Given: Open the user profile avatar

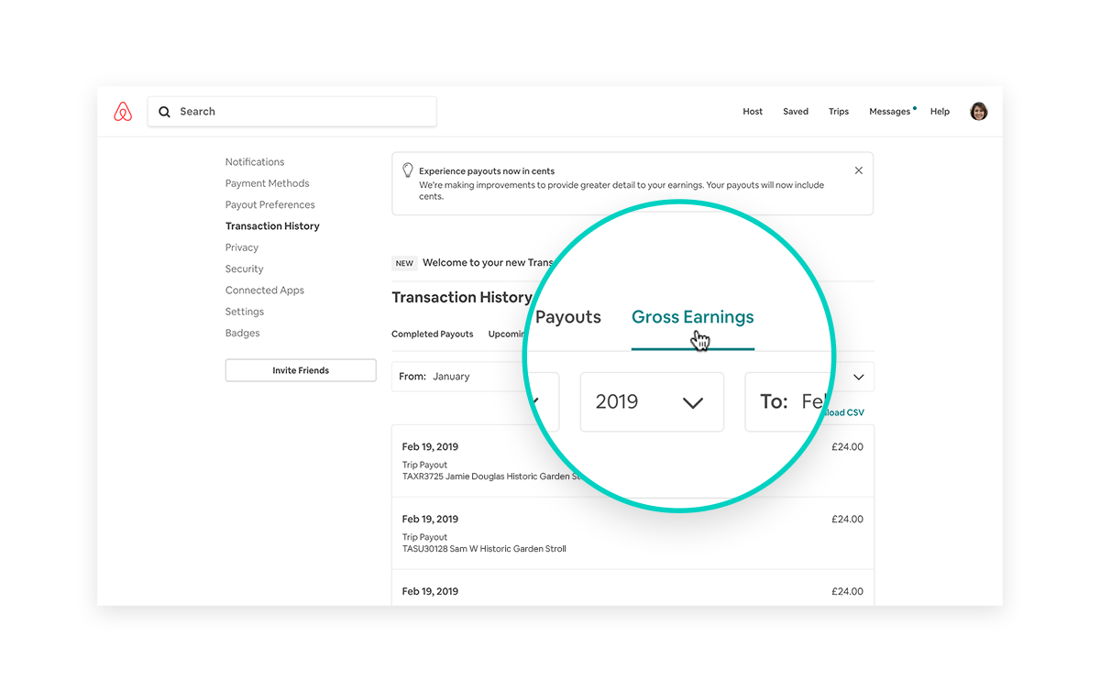Looking at the screenshot, I should [x=978, y=112].
